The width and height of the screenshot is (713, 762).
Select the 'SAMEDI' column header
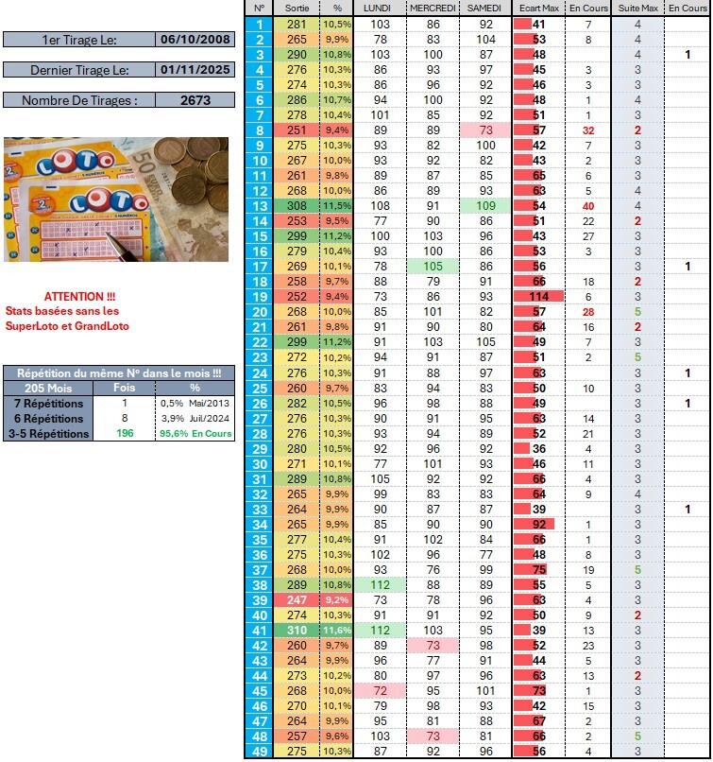click(485, 8)
